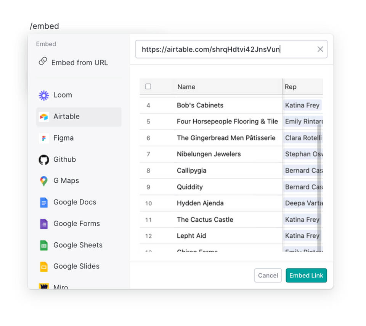The width and height of the screenshot is (366, 326).
Task: Open the Bob's Cabinets row
Action: click(200, 105)
